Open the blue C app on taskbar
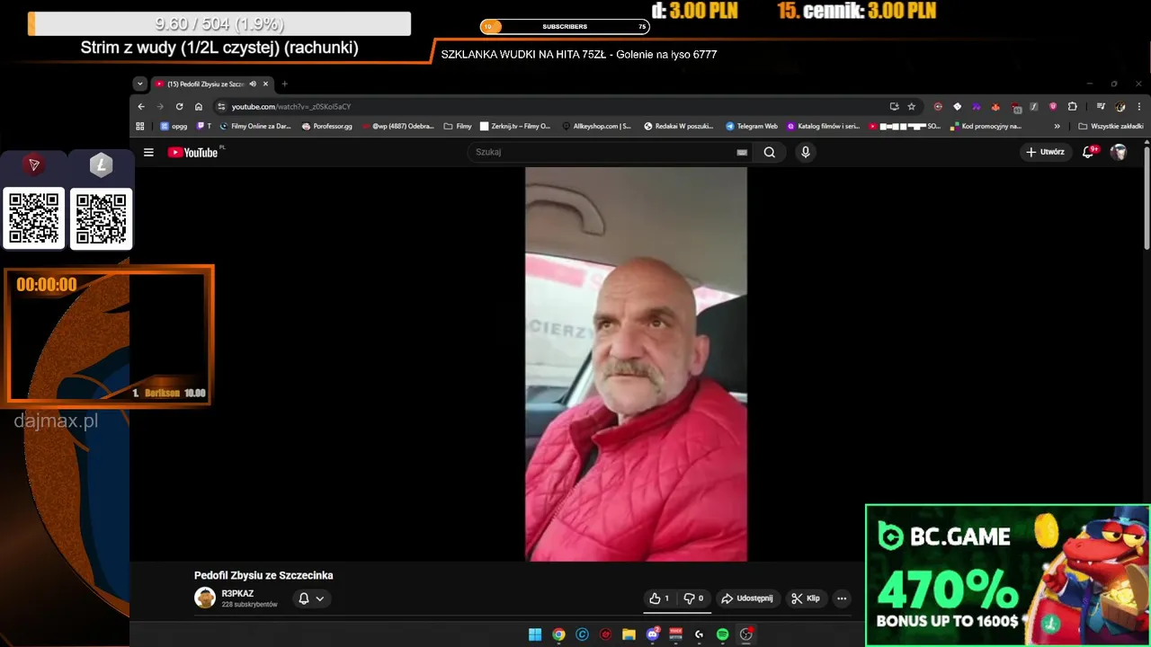This screenshot has width=1151, height=647. coord(582,634)
